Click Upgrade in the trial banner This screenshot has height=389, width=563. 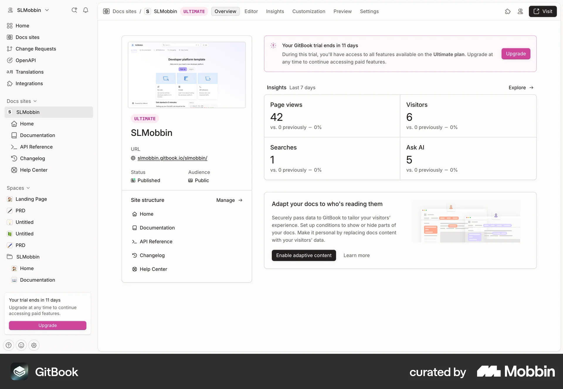(516, 54)
